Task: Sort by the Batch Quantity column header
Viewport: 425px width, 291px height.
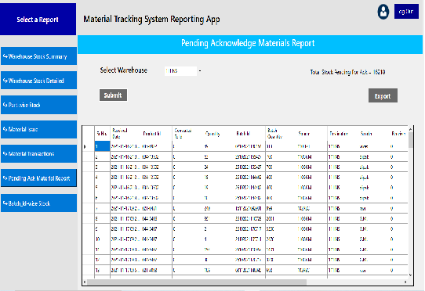Action: coord(274,133)
